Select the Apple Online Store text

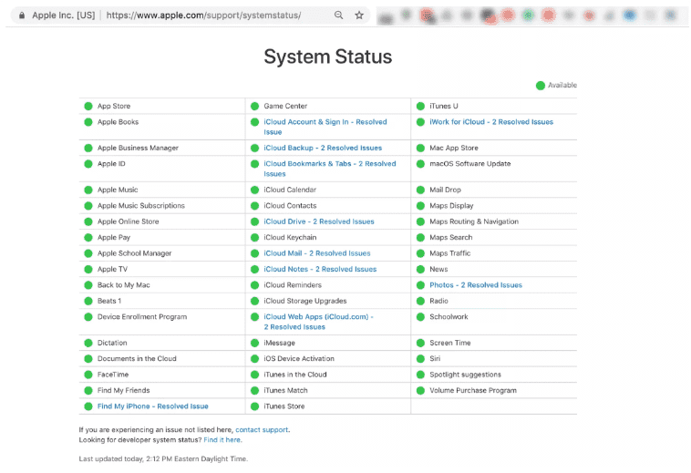(129, 221)
